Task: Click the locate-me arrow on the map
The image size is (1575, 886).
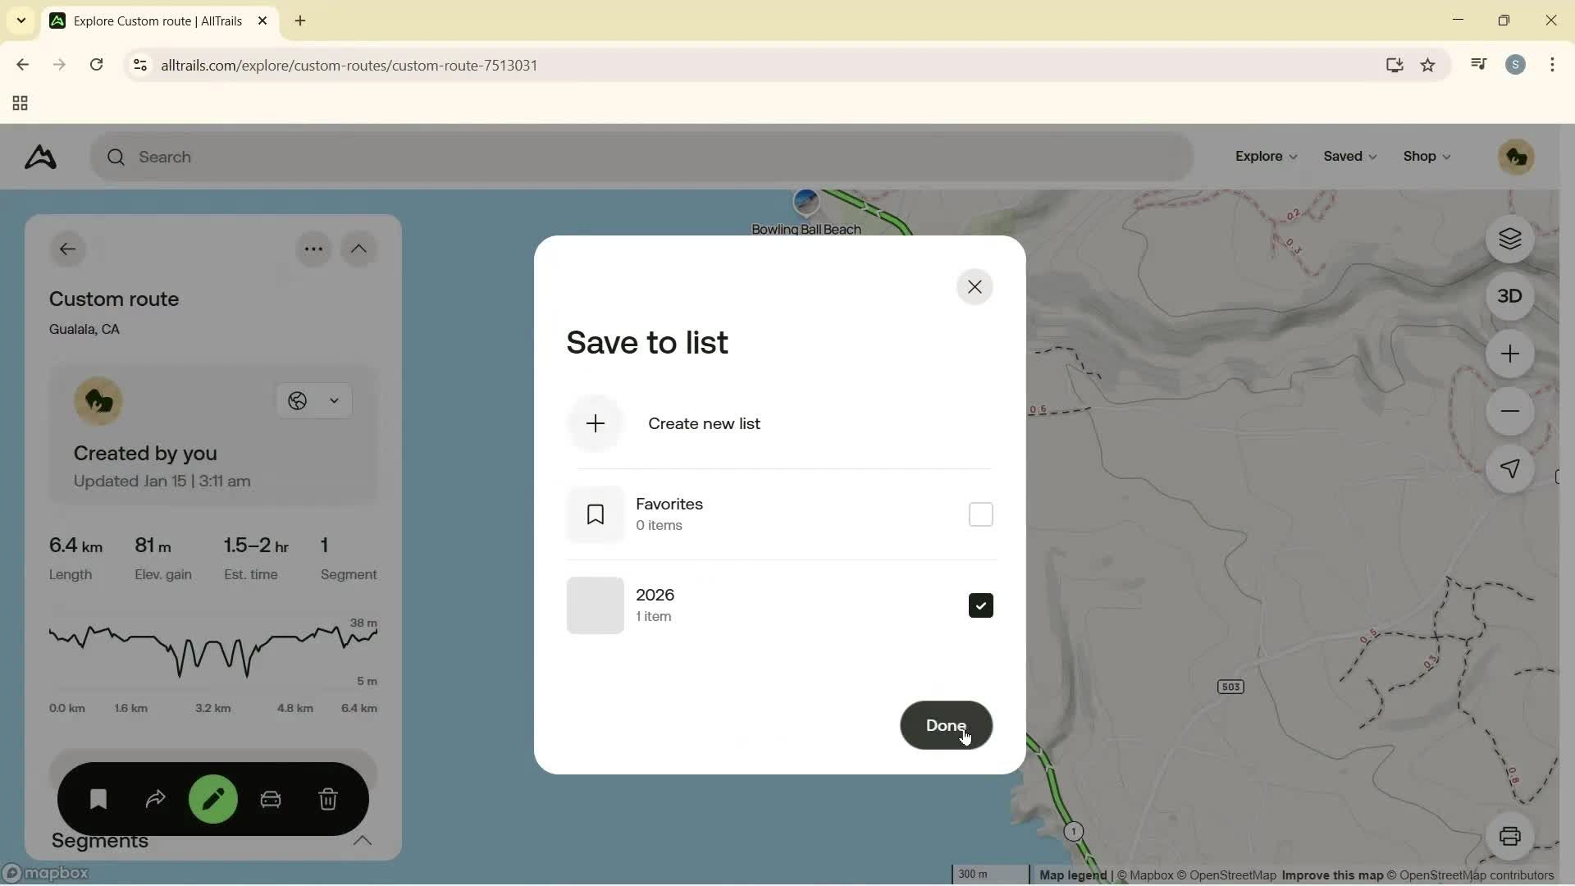Action: point(1510,469)
